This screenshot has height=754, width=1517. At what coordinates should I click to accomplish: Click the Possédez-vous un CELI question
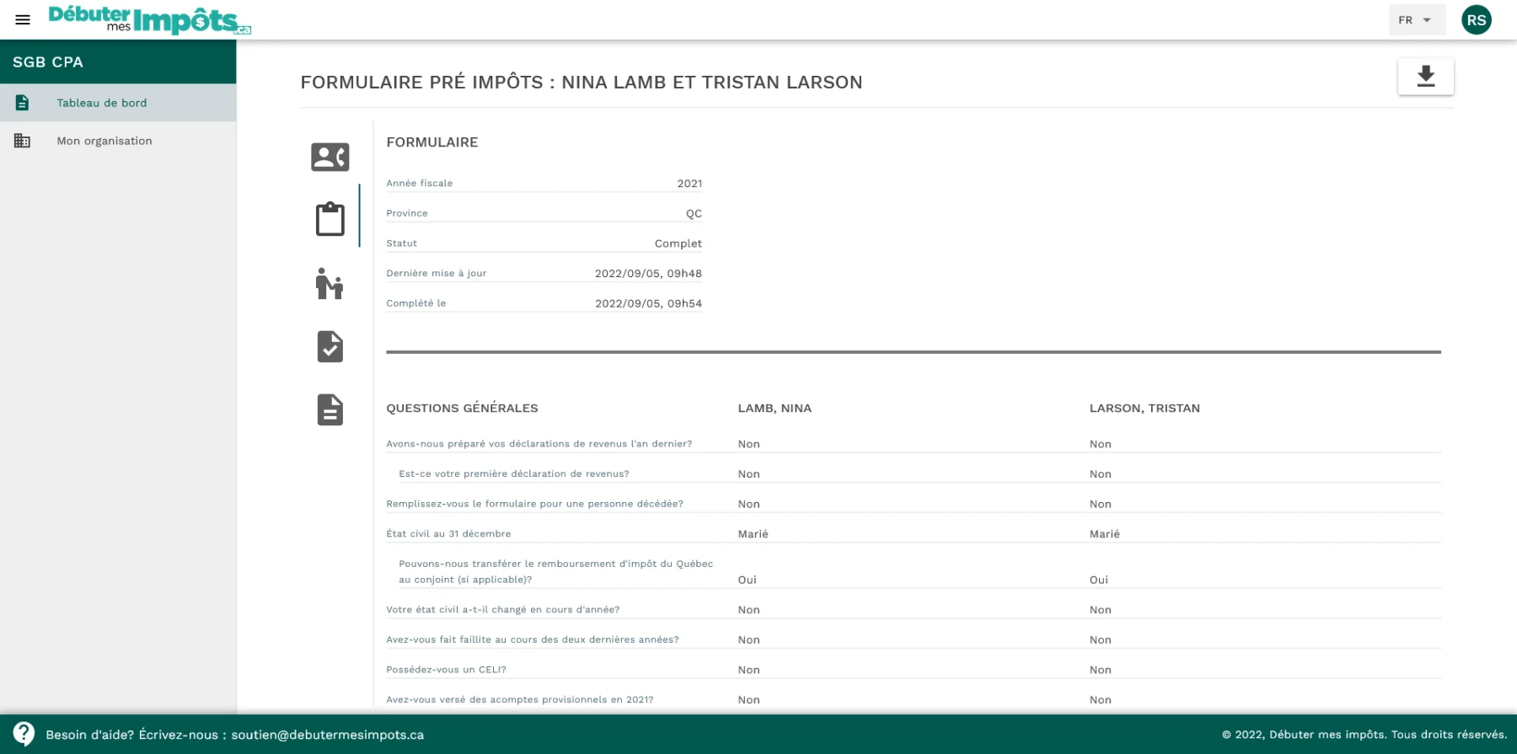point(446,670)
